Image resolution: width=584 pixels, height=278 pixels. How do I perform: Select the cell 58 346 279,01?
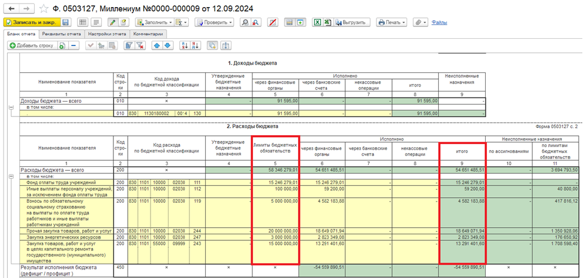point(276,170)
